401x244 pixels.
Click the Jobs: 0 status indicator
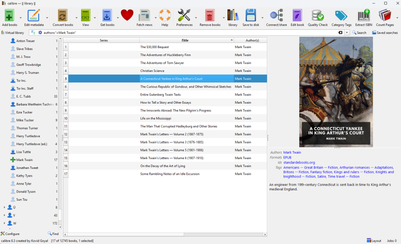(392, 241)
